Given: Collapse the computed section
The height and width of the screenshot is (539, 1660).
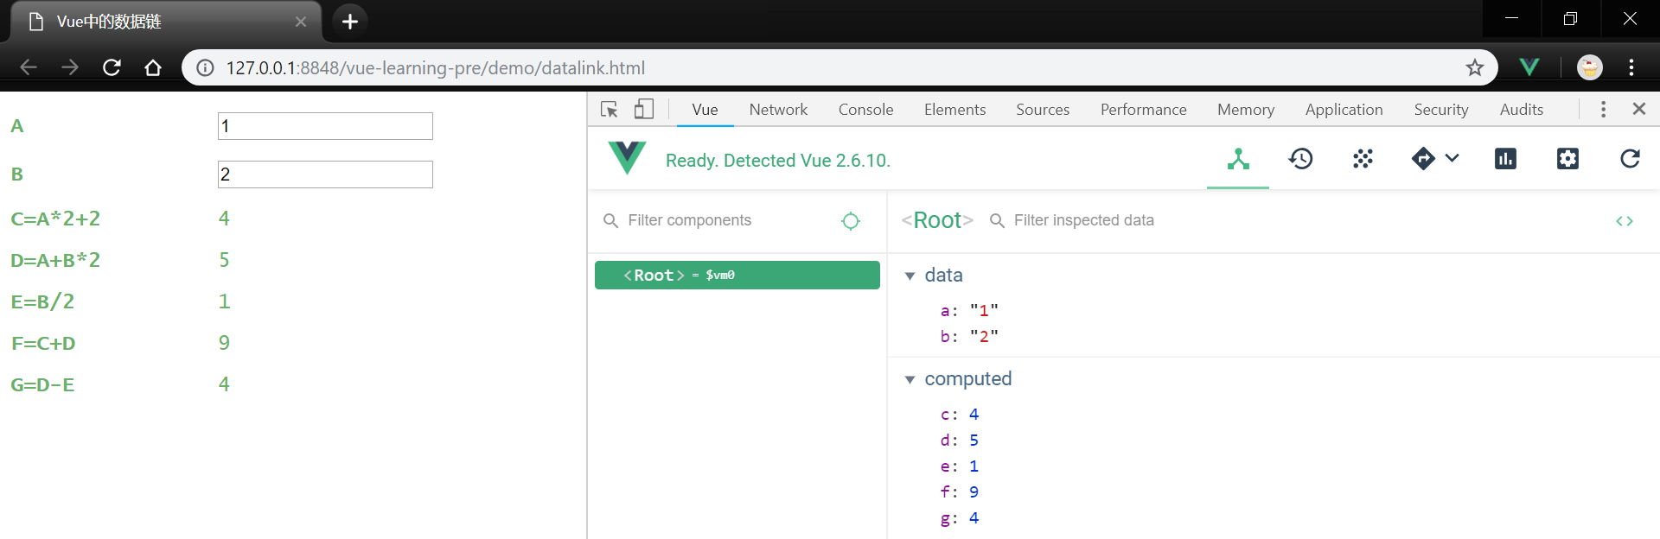Looking at the screenshot, I should tap(910, 379).
